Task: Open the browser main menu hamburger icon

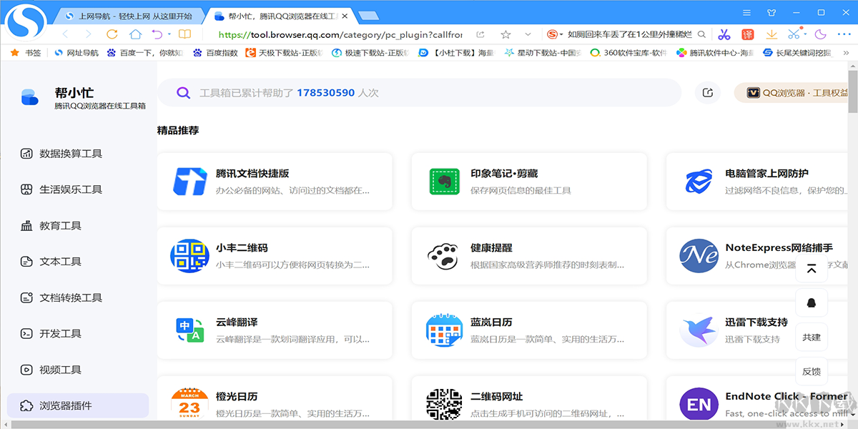Action: pos(746,12)
